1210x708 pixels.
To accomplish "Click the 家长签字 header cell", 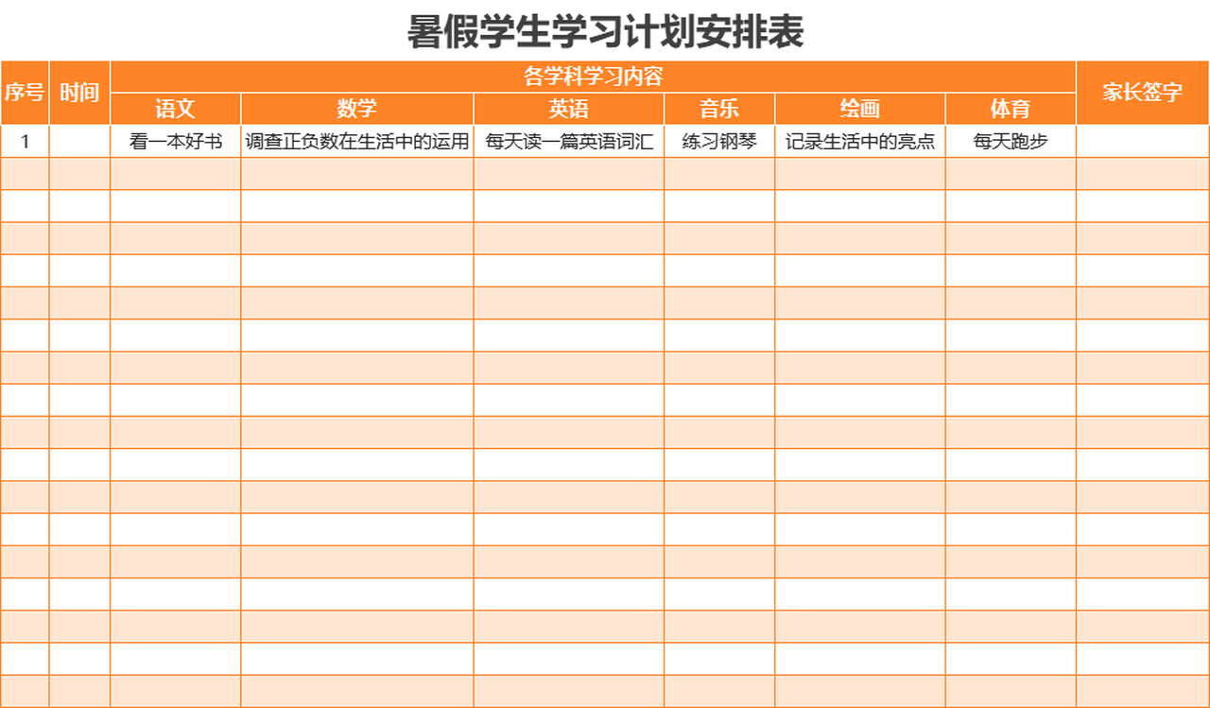I will tap(1143, 93).
